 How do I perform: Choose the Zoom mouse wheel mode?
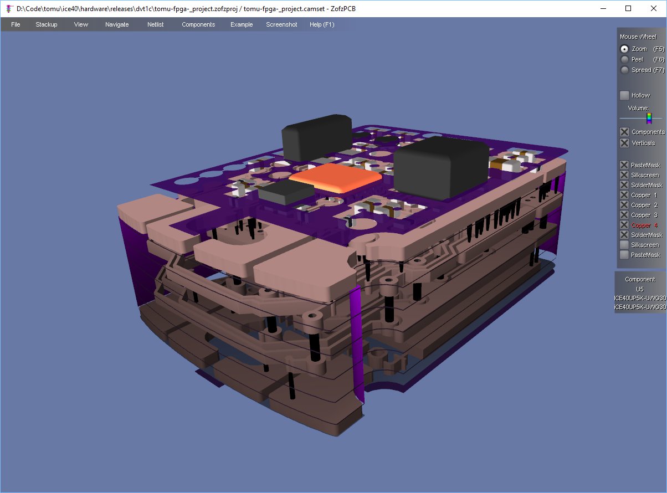coord(624,49)
